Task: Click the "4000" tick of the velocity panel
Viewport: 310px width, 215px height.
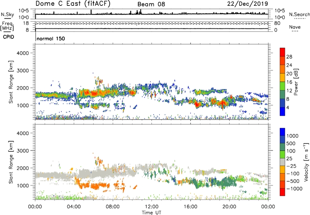Action: (23, 133)
